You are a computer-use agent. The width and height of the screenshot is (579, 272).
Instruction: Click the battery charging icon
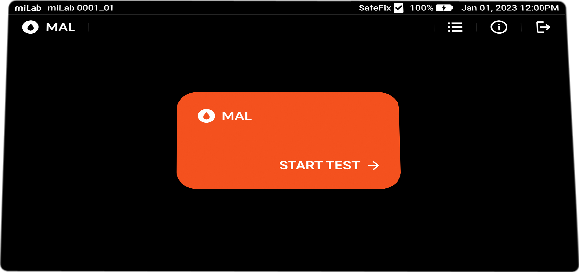pos(444,8)
